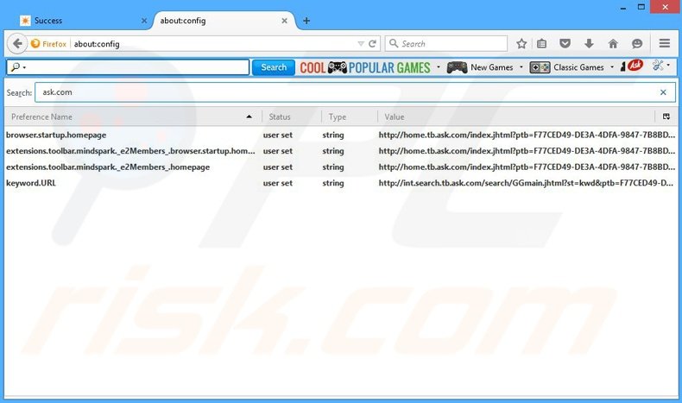This screenshot has width=682, height=403.
Task: Go to the home page icon
Action: coord(613,43)
